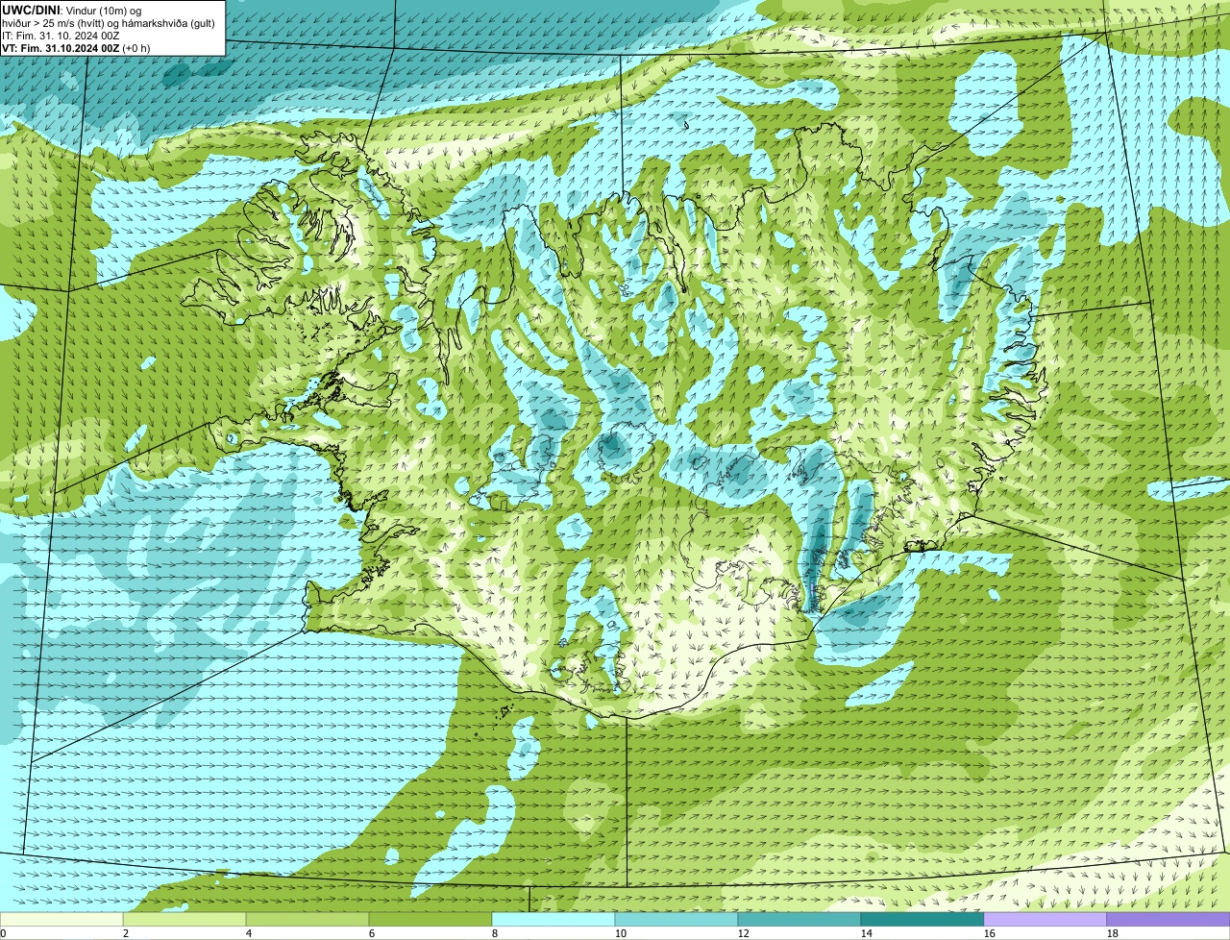This screenshot has height=940, width=1230.
Task: Click the scale label "14"
Action: point(867,933)
